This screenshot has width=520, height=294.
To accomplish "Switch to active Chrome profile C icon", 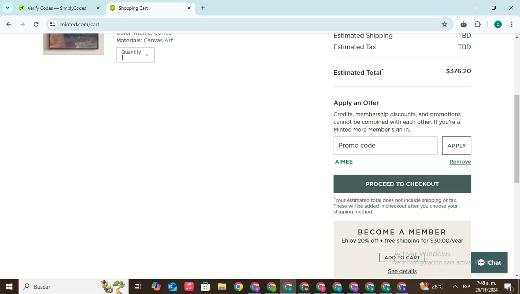I will (x=288, y=286).
